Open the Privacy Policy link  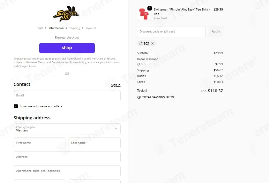tap(78, 62)
